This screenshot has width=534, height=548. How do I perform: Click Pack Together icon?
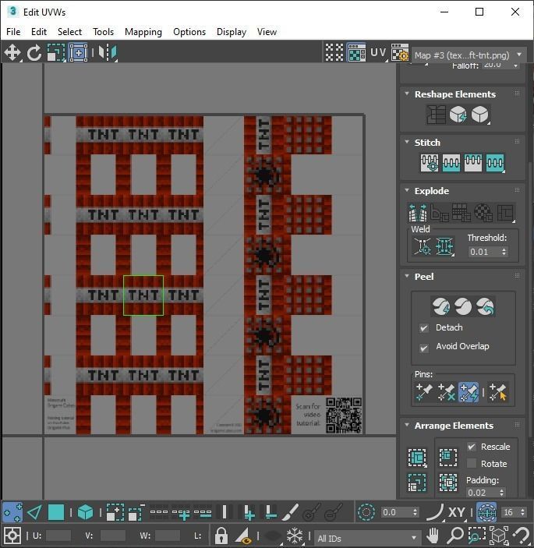tap(448, 483)
